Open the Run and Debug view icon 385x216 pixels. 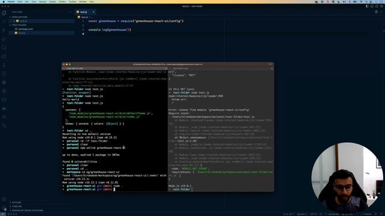click(x=4, y=39)
